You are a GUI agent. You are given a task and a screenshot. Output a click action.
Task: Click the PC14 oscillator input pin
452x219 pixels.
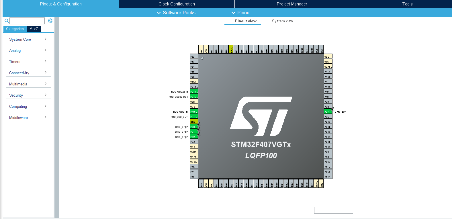click(x=194, y=92)
